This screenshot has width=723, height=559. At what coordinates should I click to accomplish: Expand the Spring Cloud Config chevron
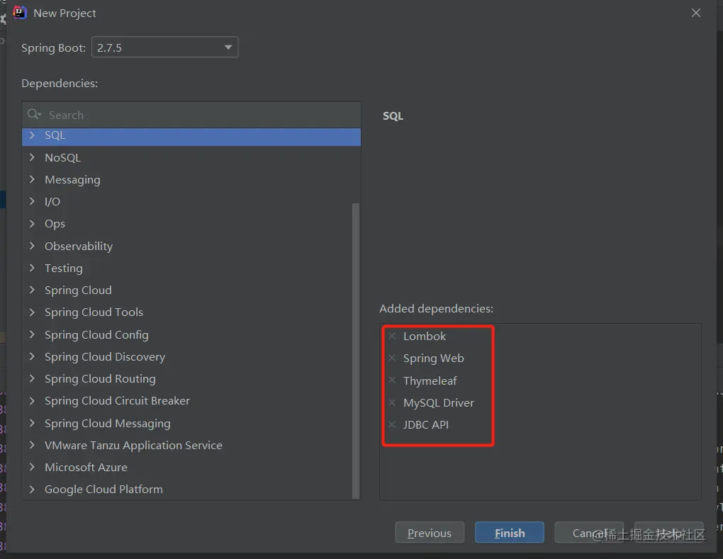(32, 334)
